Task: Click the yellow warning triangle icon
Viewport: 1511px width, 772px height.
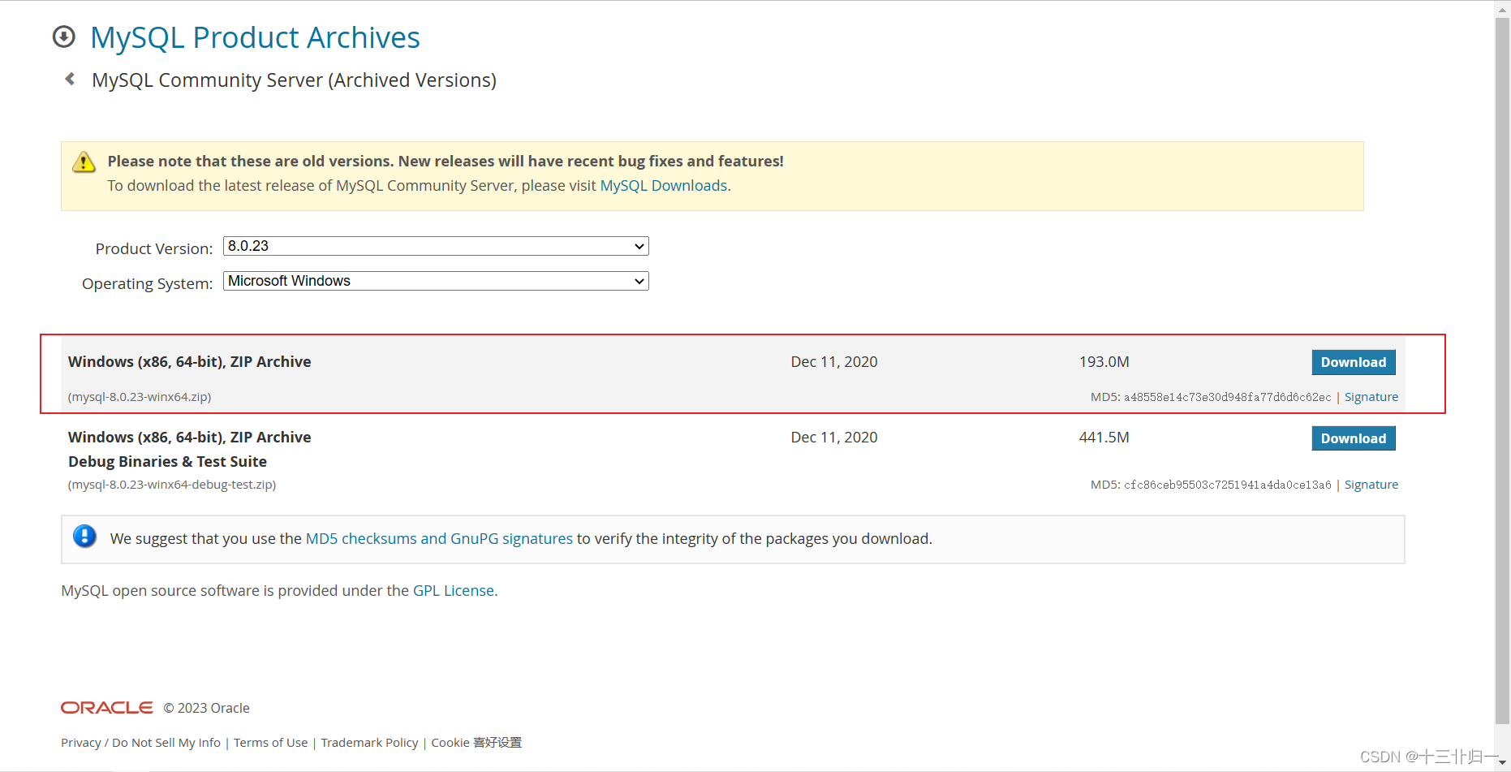Action: (84, 162)
